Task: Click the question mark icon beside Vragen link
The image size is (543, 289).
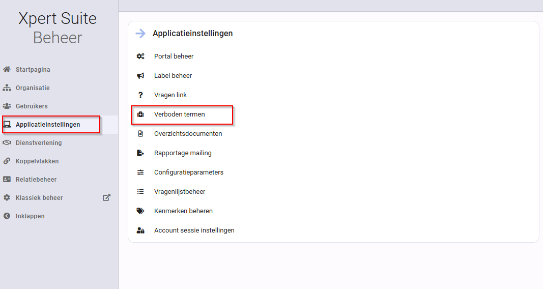Action: coord(140,95)
